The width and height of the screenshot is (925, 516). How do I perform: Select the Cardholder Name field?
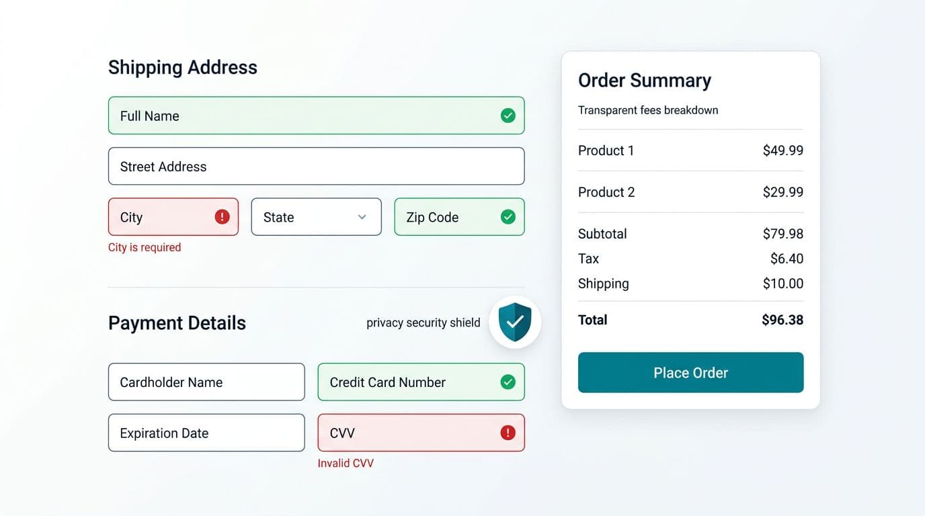[x=206, y=382]
